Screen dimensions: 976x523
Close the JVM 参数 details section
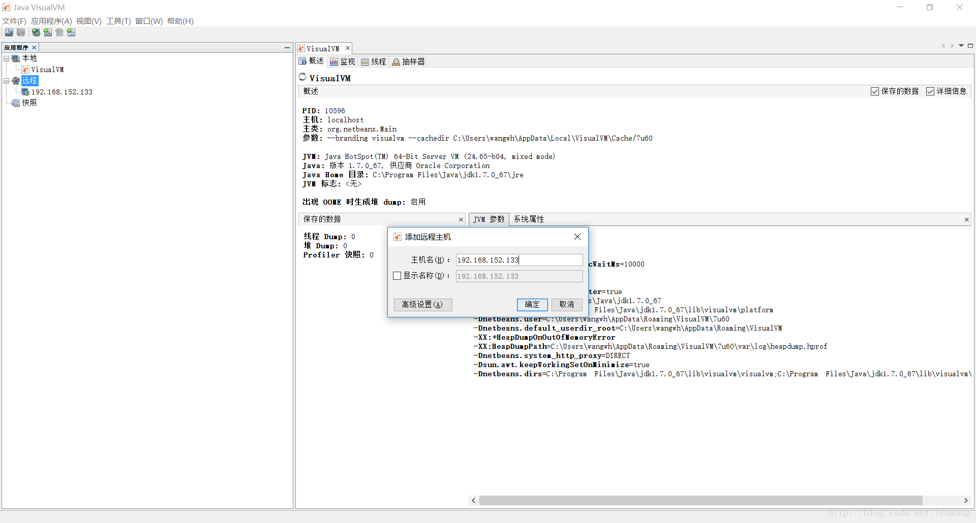click(x=967, y=220)
